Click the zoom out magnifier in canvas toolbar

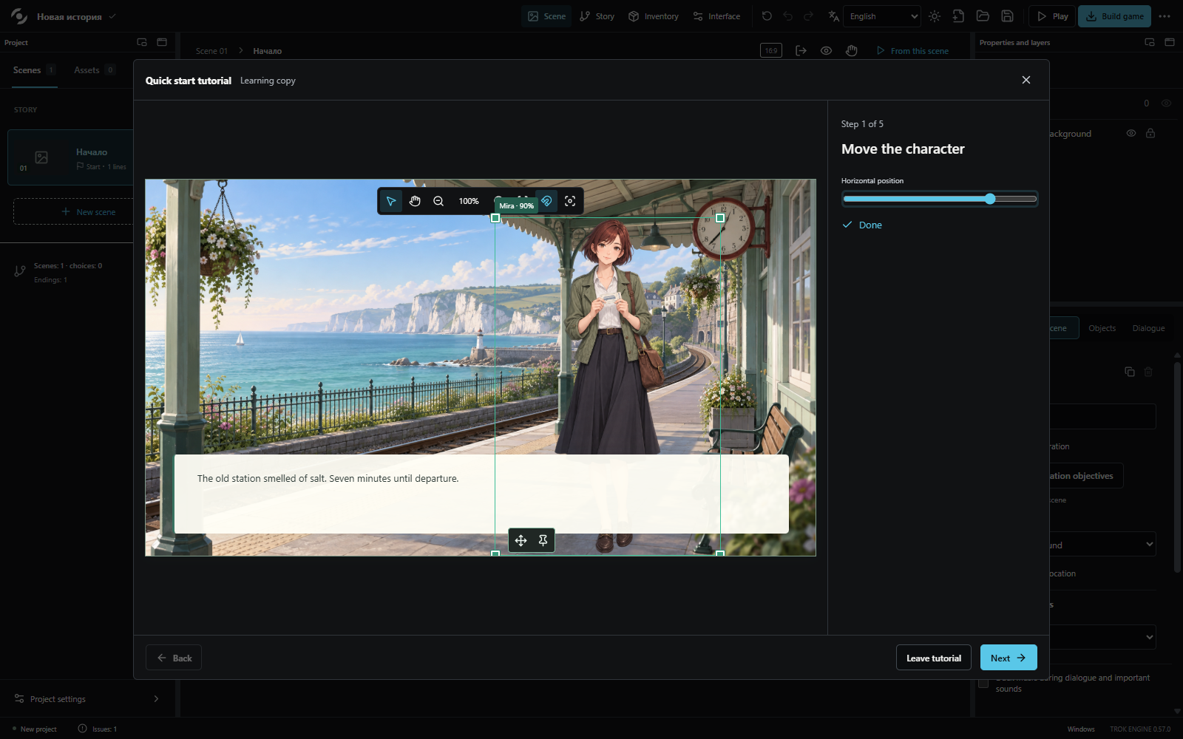coord(438,201)
